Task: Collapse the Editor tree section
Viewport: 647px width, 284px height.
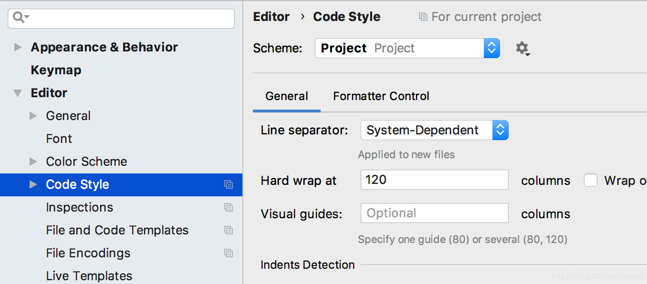Action: [x=18, y=93]
